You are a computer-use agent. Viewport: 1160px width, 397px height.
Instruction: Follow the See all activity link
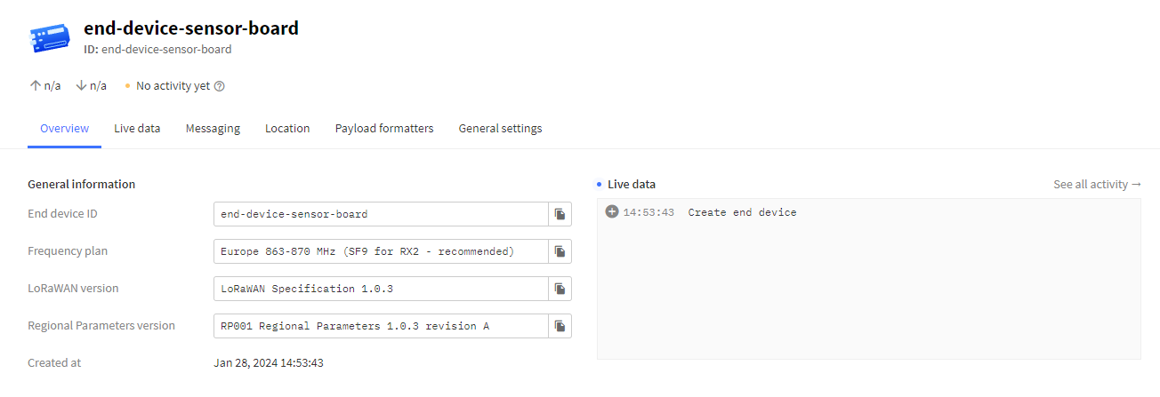point(1096,185)
